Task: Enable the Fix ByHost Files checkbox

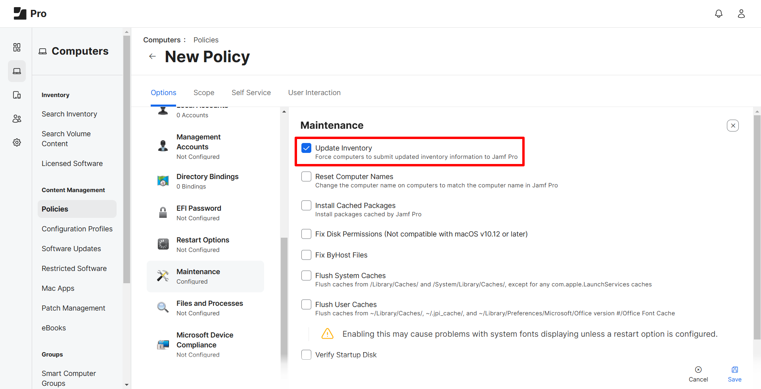Action: pyautogui.click(x=306, y=255)
